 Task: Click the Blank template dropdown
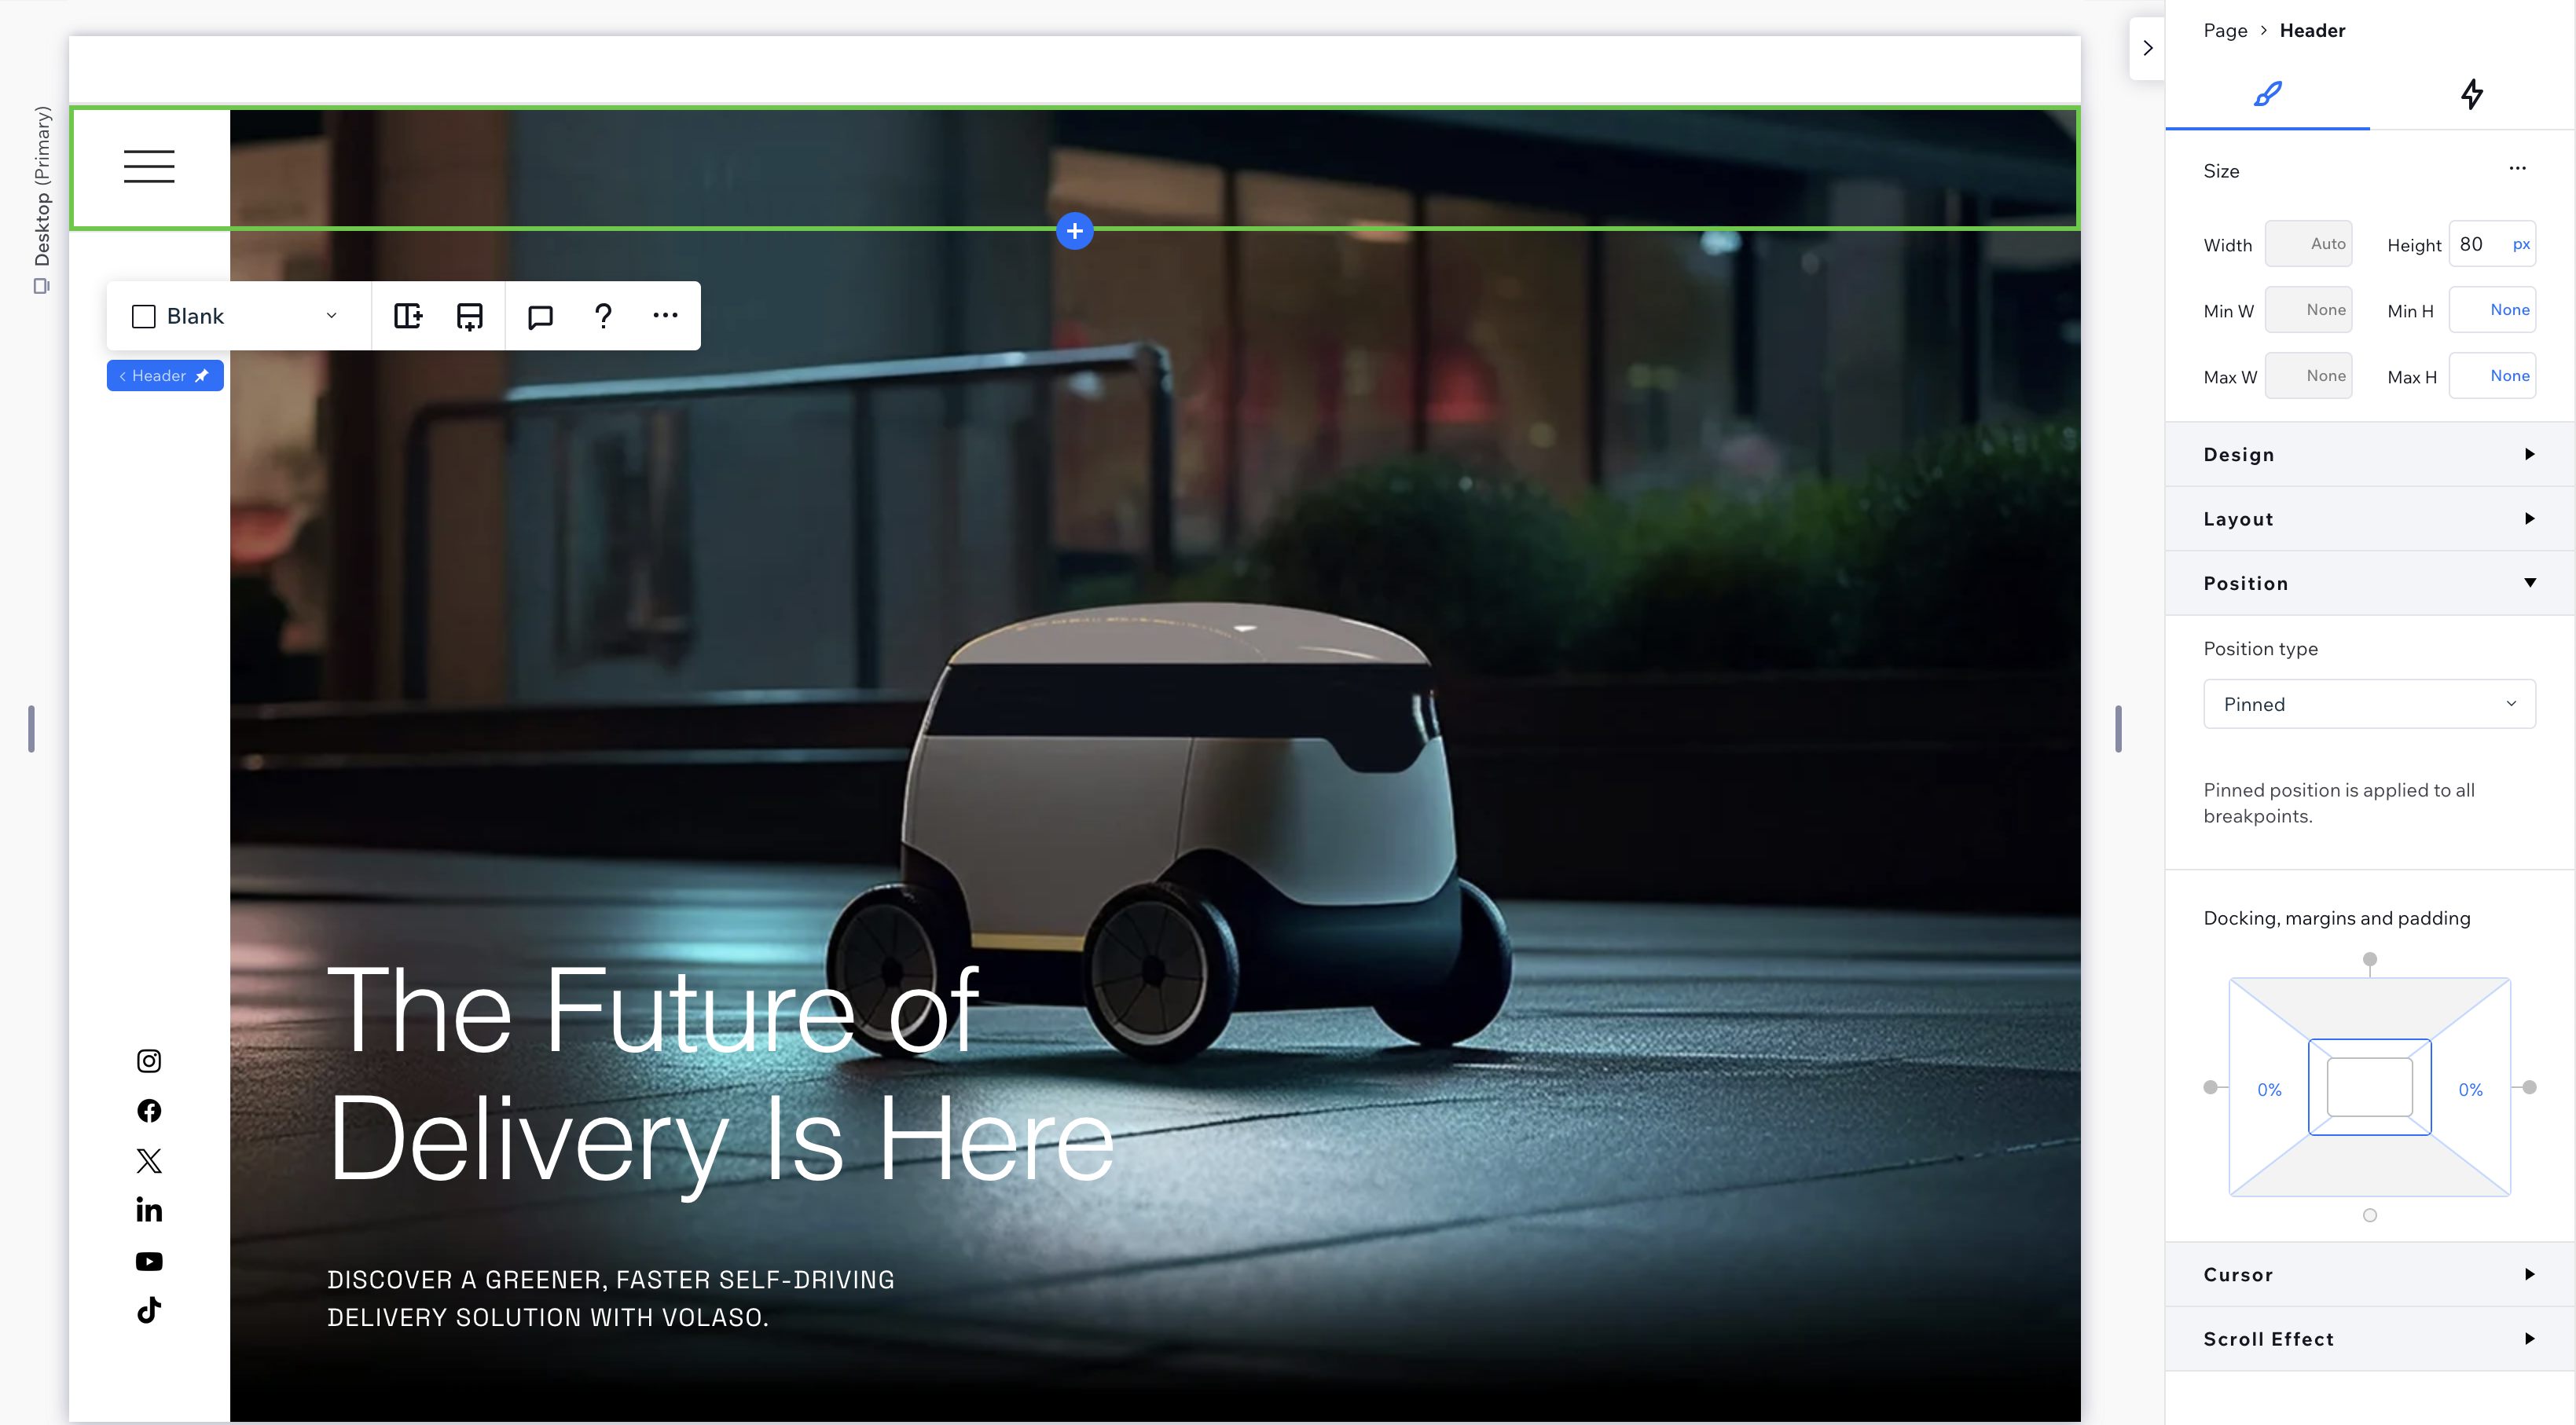pyautogui.click(x=237, y=316)
